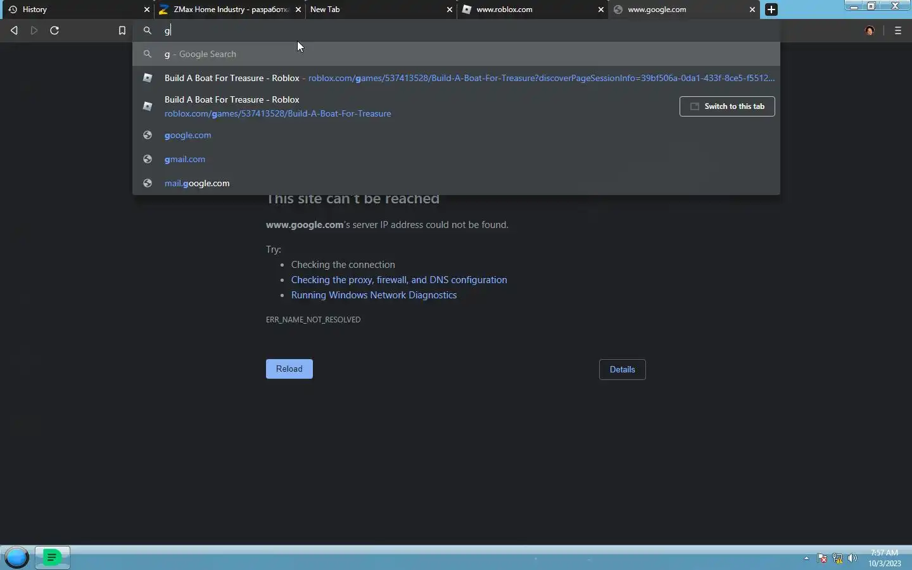Image resolution: width=912 pixels, height=570 pixels.
Task: Close the History tab
Action: tap(147, 9)
